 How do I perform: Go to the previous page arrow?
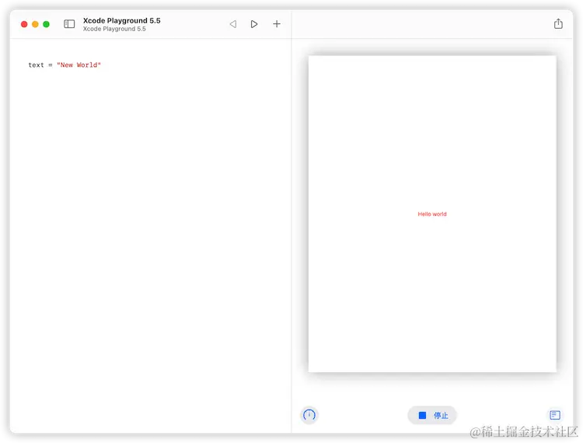(x=233, y=24)
